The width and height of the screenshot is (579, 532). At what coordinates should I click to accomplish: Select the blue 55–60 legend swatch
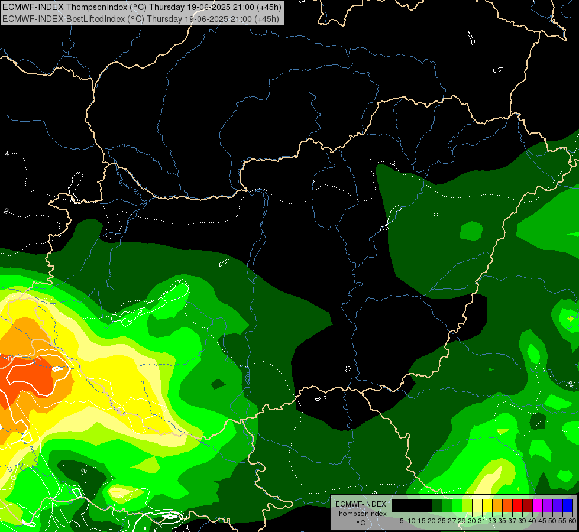tap(568, 505)
